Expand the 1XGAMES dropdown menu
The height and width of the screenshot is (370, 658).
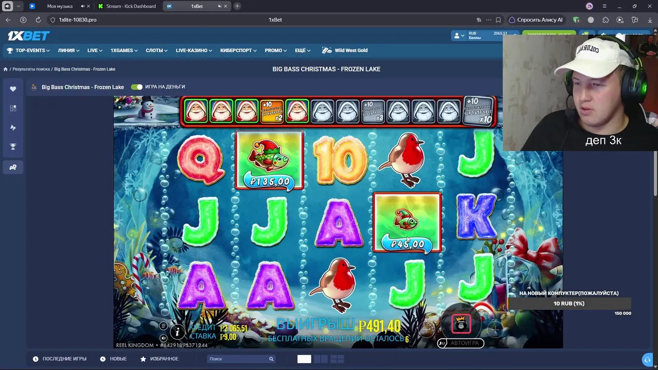click(124, 50)
